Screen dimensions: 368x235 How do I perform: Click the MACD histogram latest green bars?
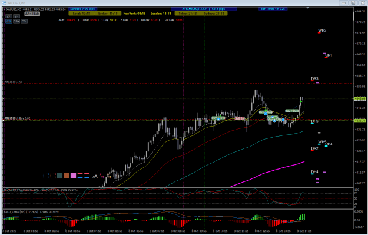click(301, 217)
